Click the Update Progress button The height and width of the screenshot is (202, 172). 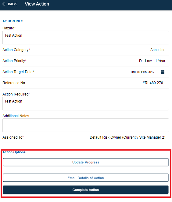click(86, 162)
